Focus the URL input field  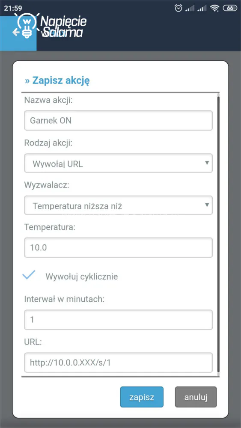pyautogui.click(x=119, y=363)
